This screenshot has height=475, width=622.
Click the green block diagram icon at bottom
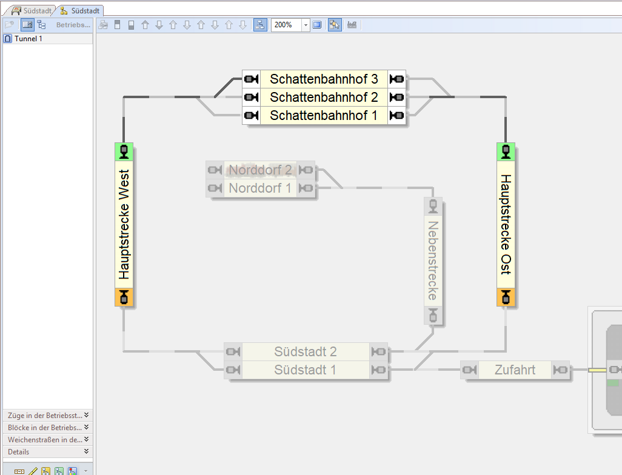[x=59, y=471]
